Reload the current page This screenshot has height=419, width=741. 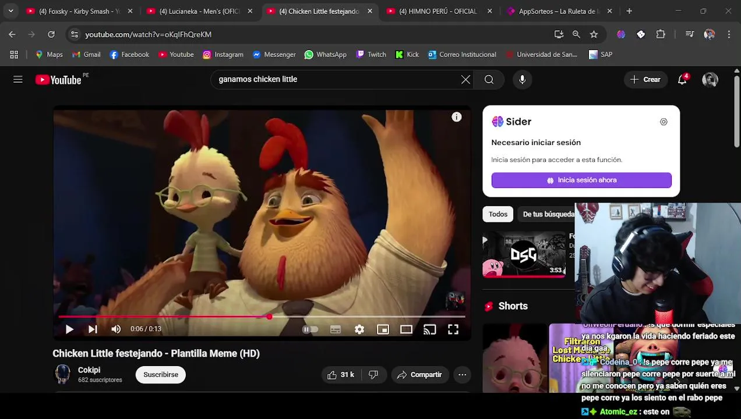coord(51,34)
